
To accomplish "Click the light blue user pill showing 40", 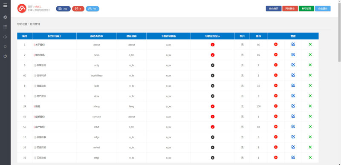I will pos(92,9).
